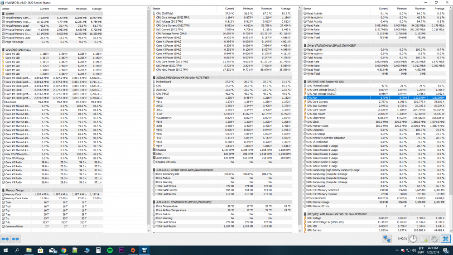Launch Google Chrome from taskbar

click(63, 250)
